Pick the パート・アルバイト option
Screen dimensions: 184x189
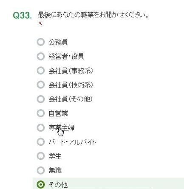point(41,142)
